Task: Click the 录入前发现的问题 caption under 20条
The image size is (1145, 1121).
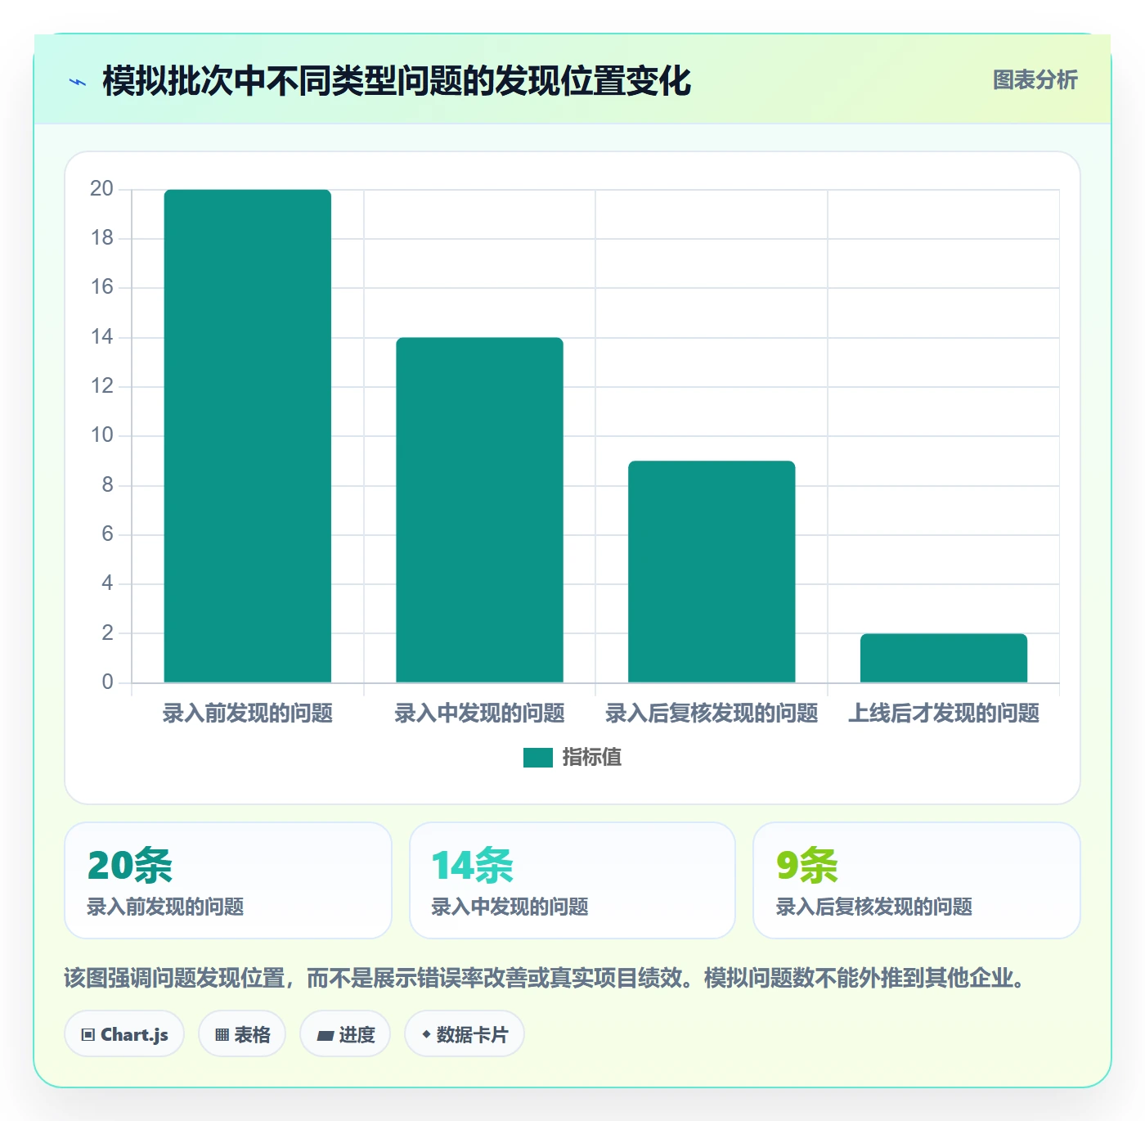Action: pos(166,907)
